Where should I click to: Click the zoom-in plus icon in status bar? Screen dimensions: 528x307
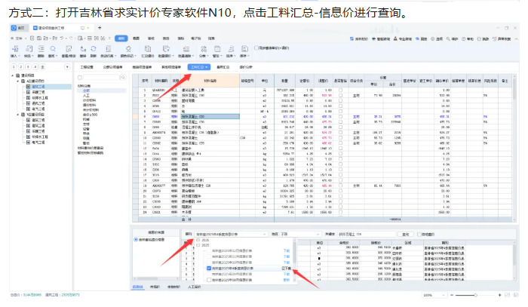coord(499,295)
